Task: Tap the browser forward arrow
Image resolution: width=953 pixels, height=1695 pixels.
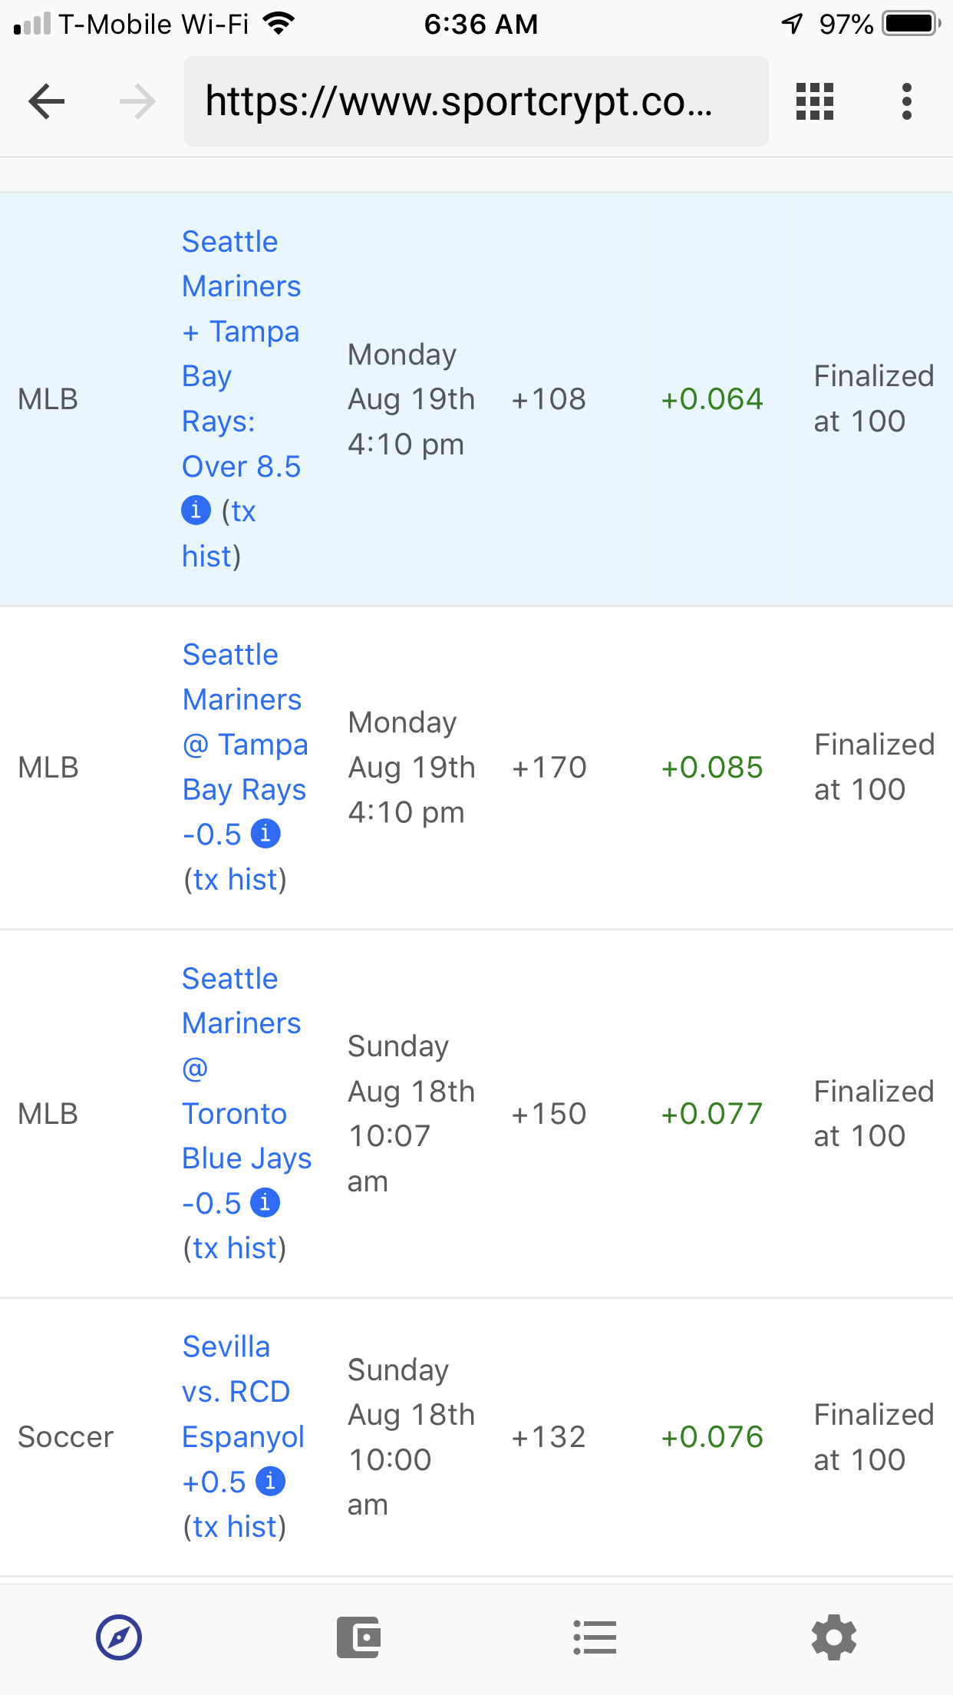Action: (x=138, y=101)
